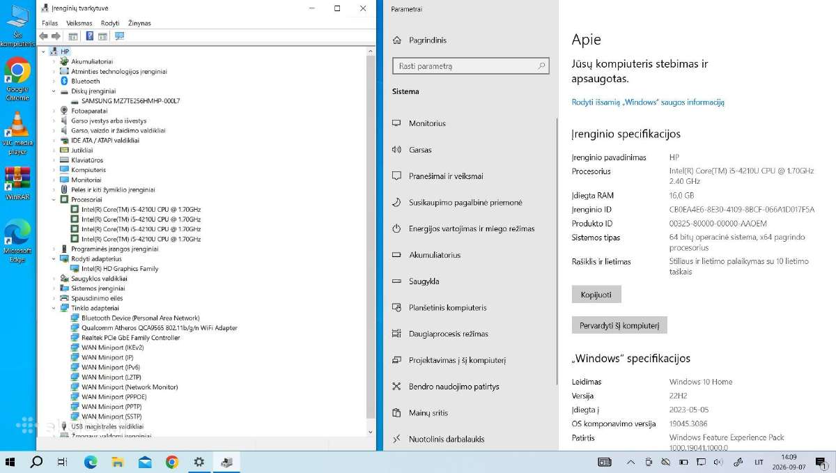Open File Explorer from the taskbar
This screenshot has width=836, height=473.
[118, 462]
